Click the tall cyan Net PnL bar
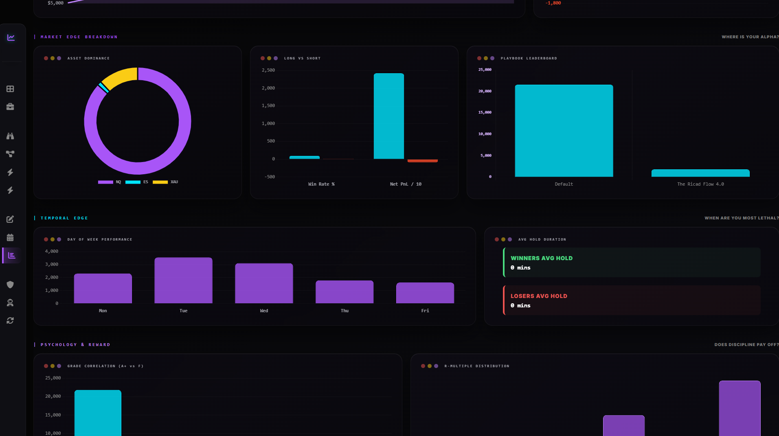 389,116
